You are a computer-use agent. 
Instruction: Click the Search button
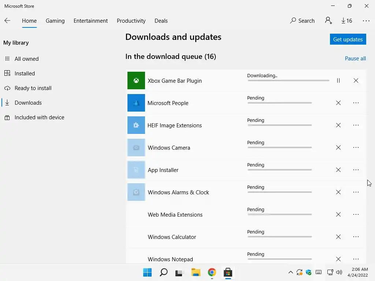click(302, 21)
